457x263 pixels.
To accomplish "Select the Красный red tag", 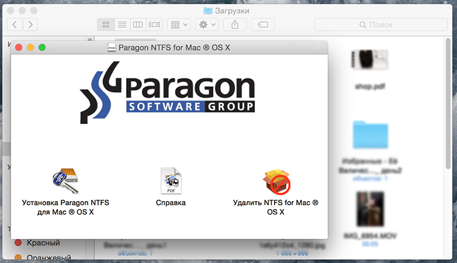I will (x=37, y=243).
